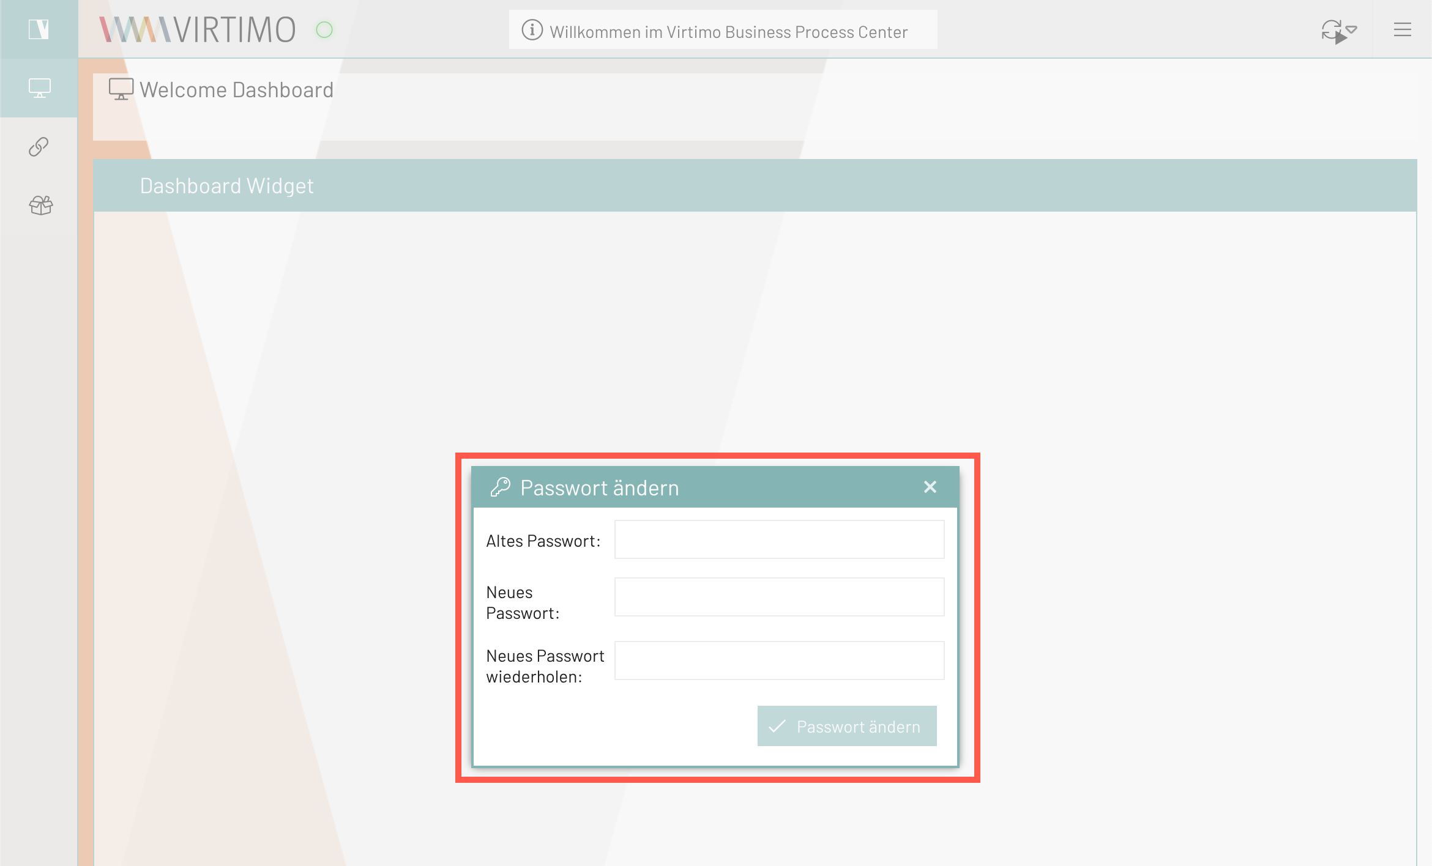The width and height of the screenshot is (1432, 866).
Task: Focus the Neues Passwort wiederholen field
Action: pos(778,661)
